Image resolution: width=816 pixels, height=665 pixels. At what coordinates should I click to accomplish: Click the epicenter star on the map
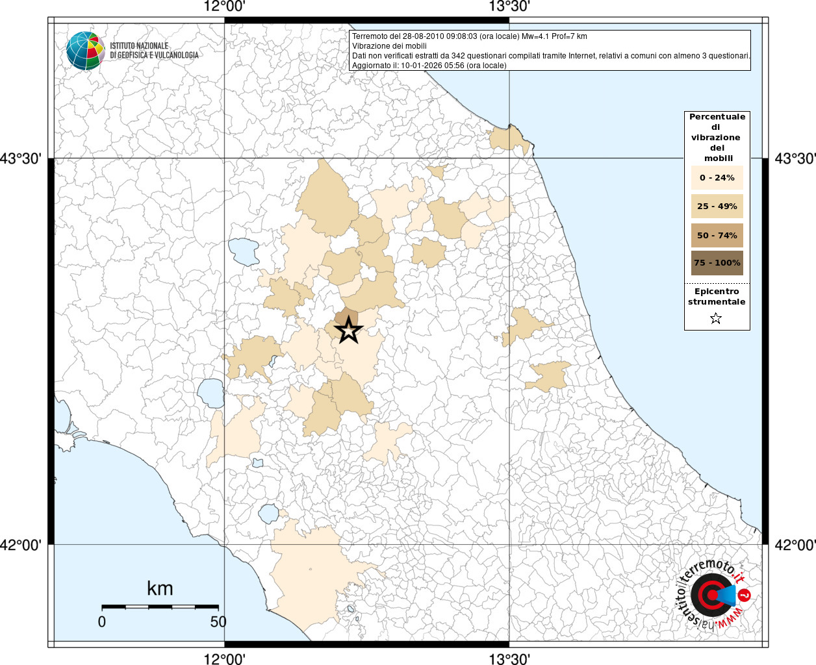point(349,331)
